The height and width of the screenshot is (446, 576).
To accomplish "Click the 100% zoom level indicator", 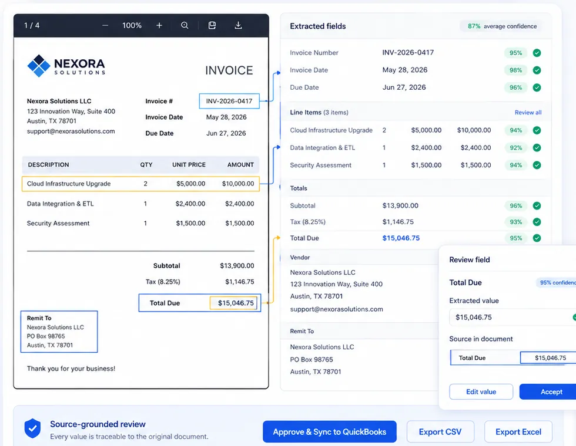I will [132, 25].
